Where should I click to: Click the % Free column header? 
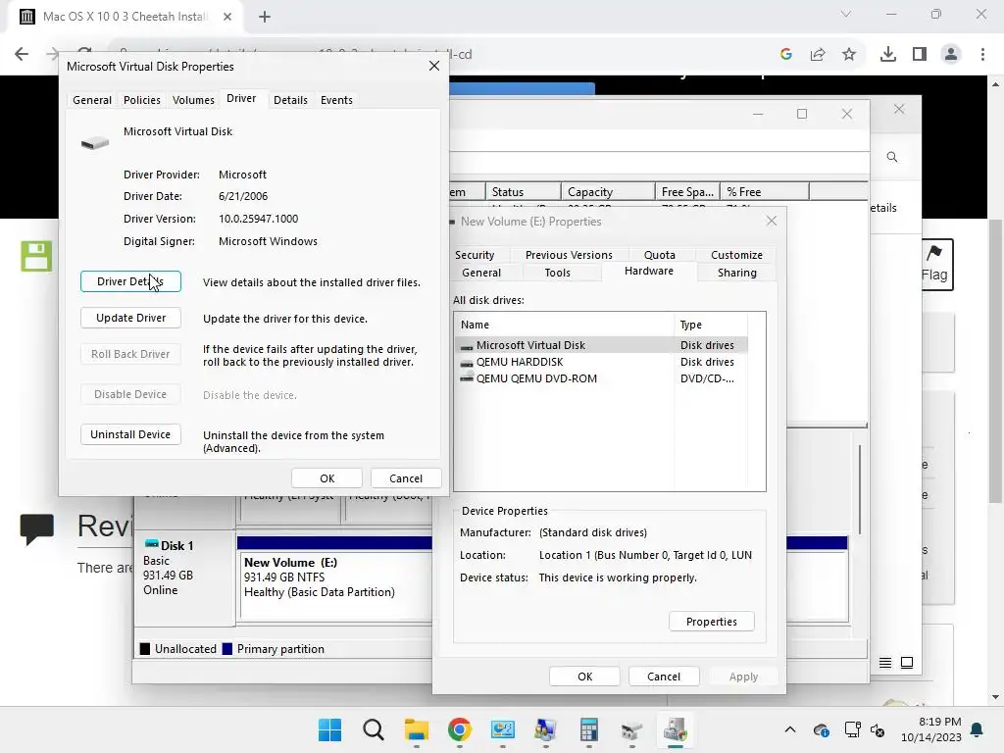click(765, 191)
